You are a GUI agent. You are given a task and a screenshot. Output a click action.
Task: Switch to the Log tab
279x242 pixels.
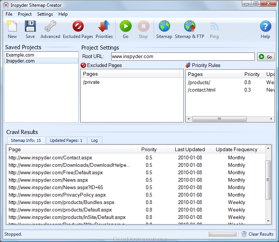[x=94, y=140]
